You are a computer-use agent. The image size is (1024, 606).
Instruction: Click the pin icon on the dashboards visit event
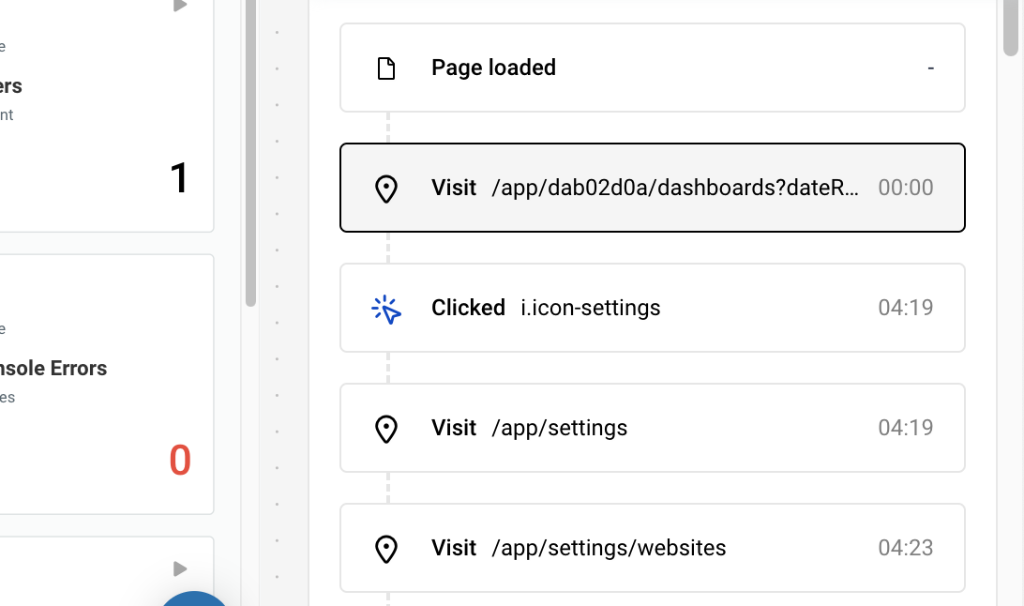click(x=385, y=189)
